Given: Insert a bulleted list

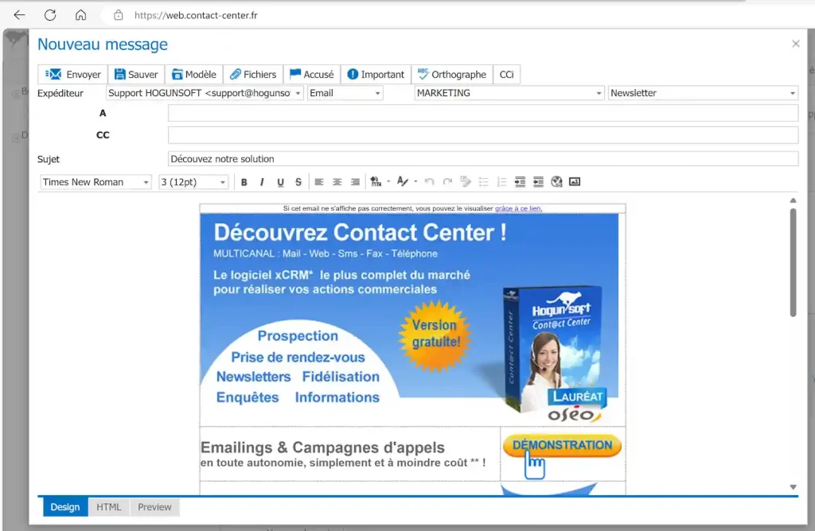Looking at the screenshot, I should pos(483,182).
